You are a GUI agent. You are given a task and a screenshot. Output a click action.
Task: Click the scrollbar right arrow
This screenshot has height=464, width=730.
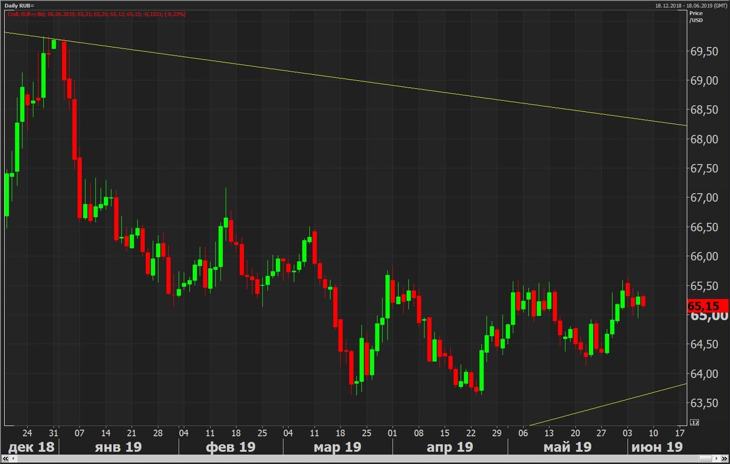(x=717, y=458)
